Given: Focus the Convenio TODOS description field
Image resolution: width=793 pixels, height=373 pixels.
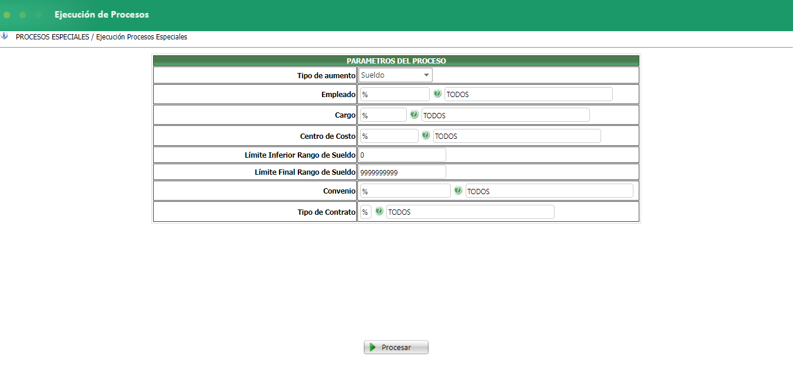Looking at the screenshot, I should click(x=549, y=191).
